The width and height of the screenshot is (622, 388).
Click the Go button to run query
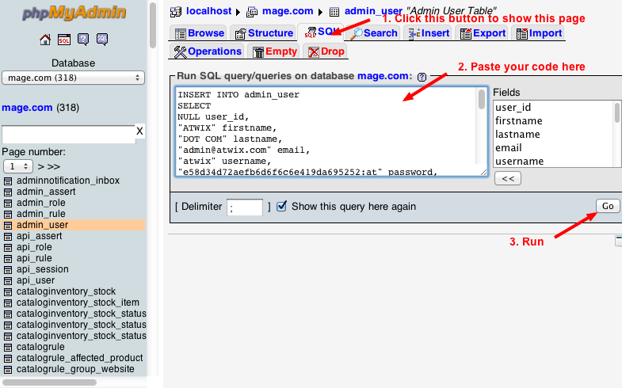click(x=608, y=206)
